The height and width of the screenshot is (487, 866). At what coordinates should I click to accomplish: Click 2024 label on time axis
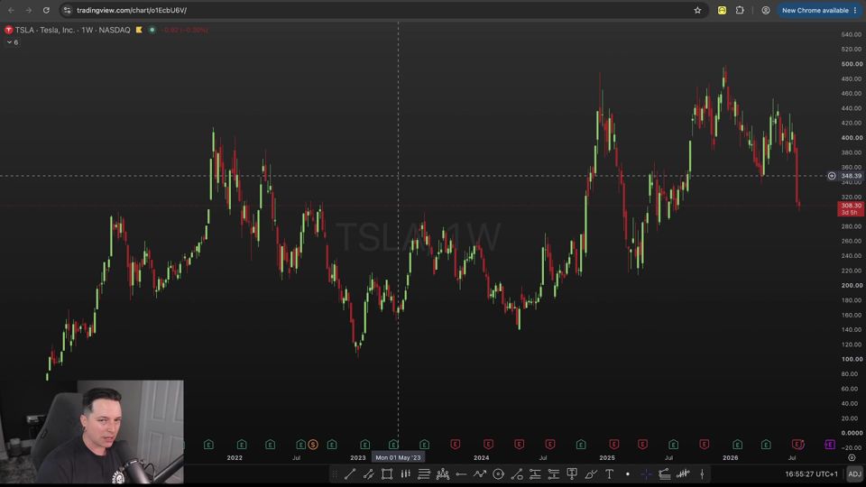click(x=481, y=458)
